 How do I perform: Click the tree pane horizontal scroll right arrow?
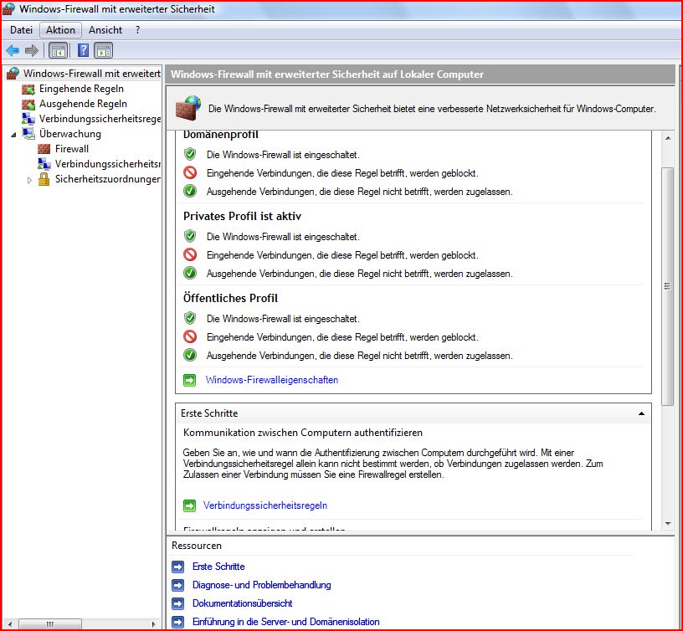point(153,624)
